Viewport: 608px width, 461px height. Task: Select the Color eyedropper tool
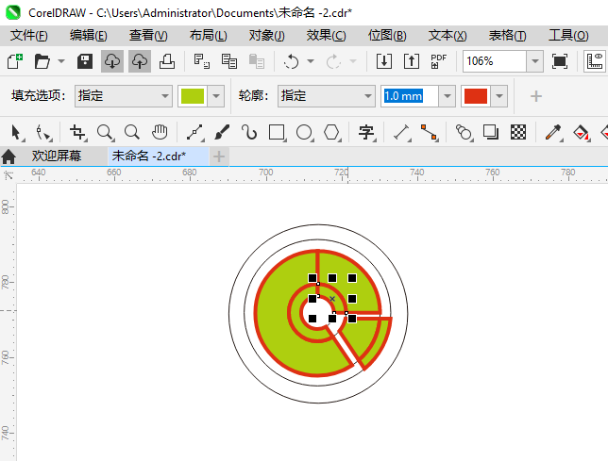(553, 132)
